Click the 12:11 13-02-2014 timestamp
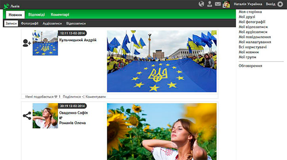This screenshot has height=160, width=287. (72, 33)
